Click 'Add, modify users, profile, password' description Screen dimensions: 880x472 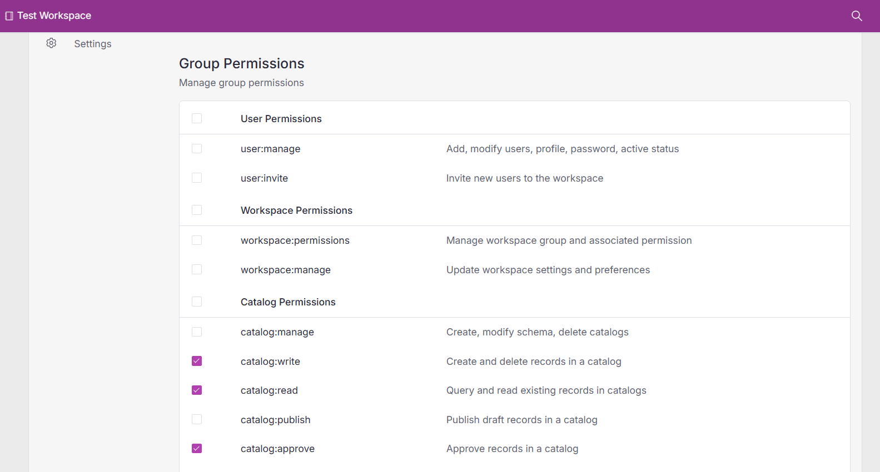pyautogui.click(x=563, y=149)
